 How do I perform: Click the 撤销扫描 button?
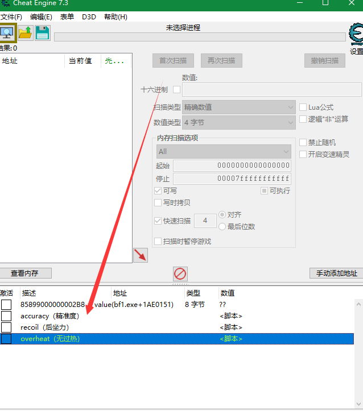[325, 61]
